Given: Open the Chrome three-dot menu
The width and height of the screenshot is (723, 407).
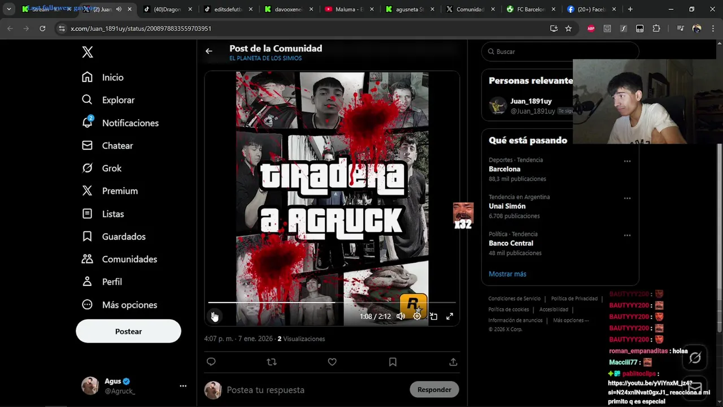Looking at the screenshot, I should tap(712, 28).
